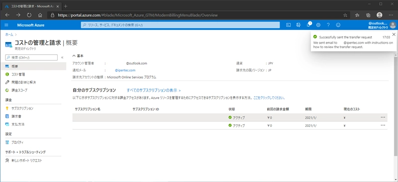The width and height of the screenshot is (398, 182).
Task: Open the browser profile icon
Action: pos(380,15)
